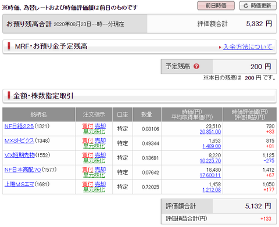The width and height of the screenshot is (279, 227).
Task: Click current price 18,480
Action: point(213,170)
